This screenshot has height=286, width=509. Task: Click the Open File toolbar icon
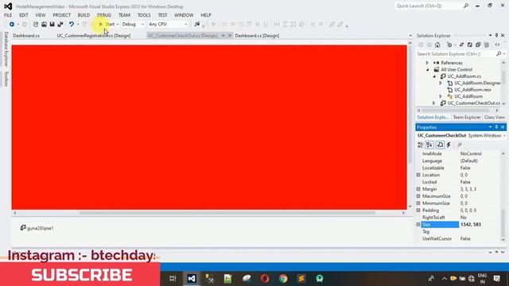(44, 25)
